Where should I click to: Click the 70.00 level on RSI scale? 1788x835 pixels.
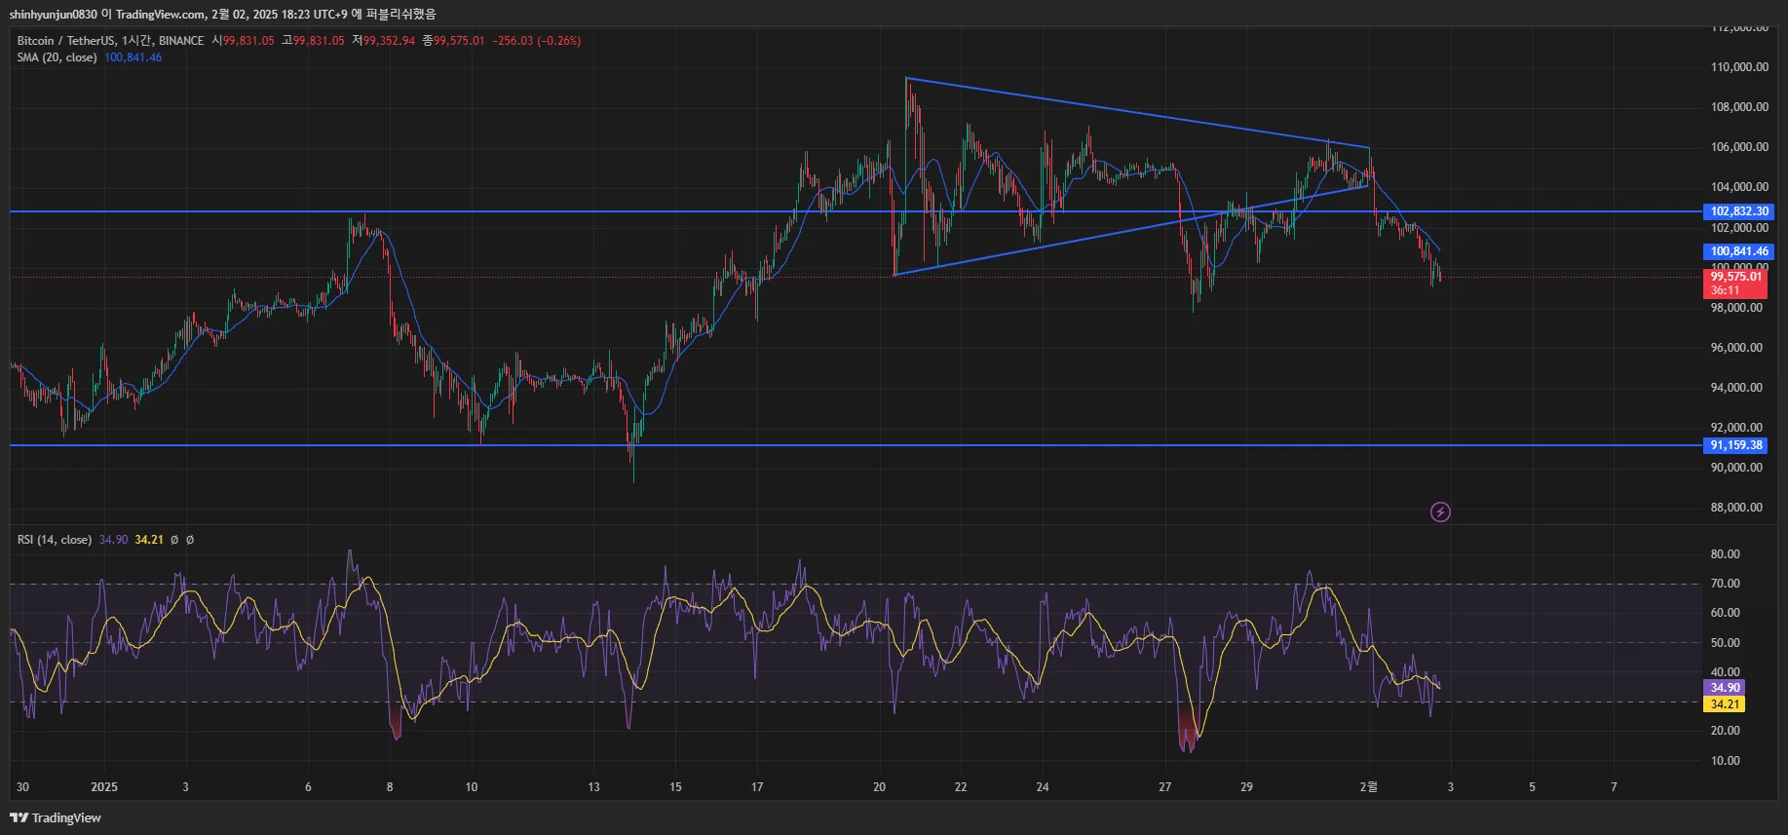tap(1725, 584)
